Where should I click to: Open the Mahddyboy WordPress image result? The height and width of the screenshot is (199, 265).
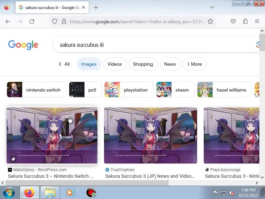click(x=52, y=135)
